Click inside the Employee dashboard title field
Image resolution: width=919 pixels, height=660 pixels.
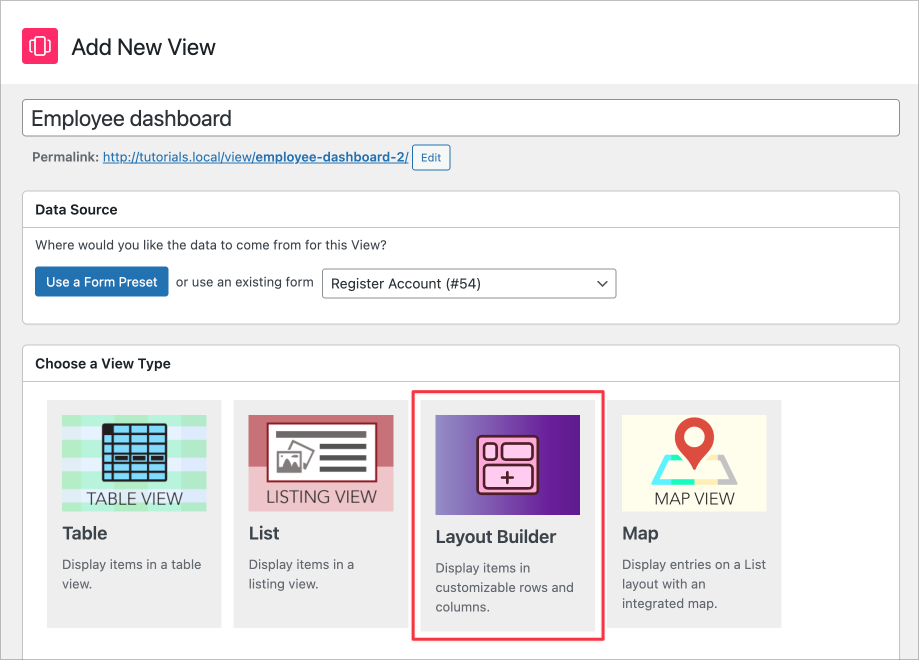click(x=460, y=118)
